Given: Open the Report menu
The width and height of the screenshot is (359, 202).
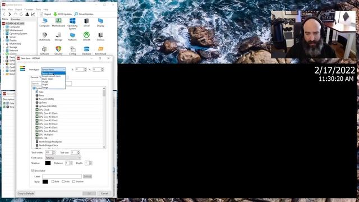Looking at the screenshot, I should 19,10.
